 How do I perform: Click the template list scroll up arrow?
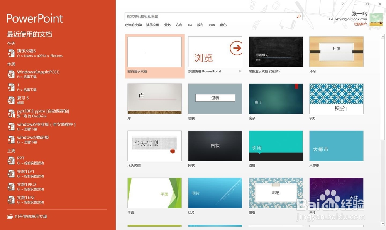click(x=383, y=36)
